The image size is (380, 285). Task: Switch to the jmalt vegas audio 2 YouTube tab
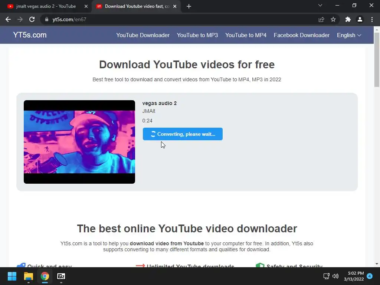point(46,6)
